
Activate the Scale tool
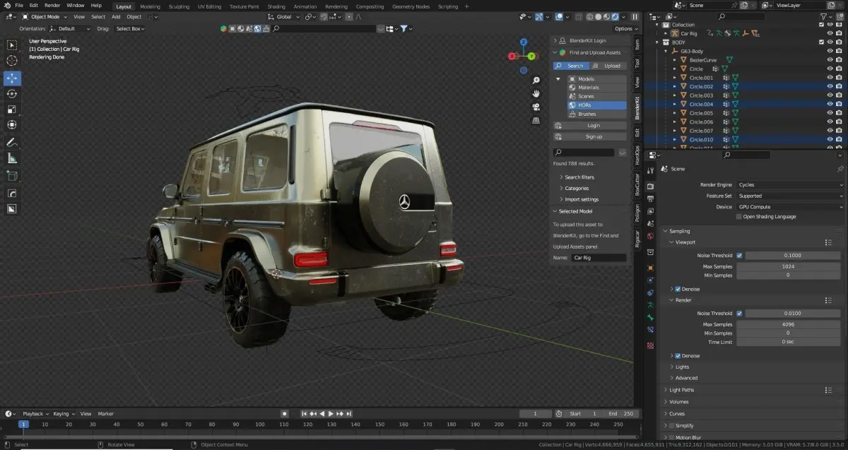12,109
